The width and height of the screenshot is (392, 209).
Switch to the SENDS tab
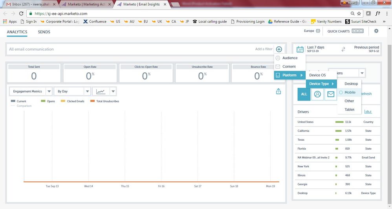point(44,32)
